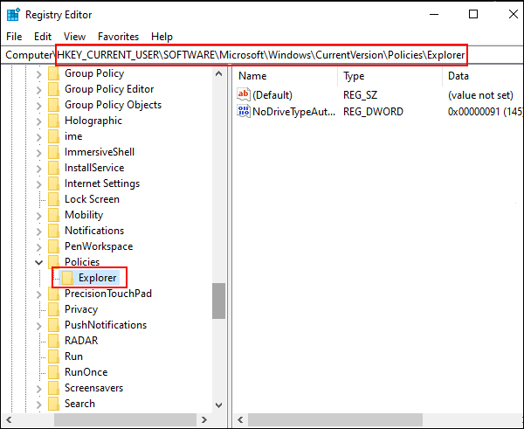Expand the PenWorkspace key

point(39,246)
